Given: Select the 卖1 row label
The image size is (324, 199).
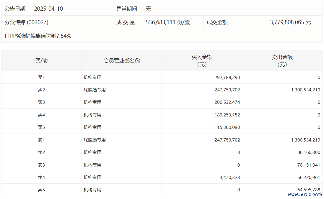Looking at the screenshot, I should click(41, 140).
